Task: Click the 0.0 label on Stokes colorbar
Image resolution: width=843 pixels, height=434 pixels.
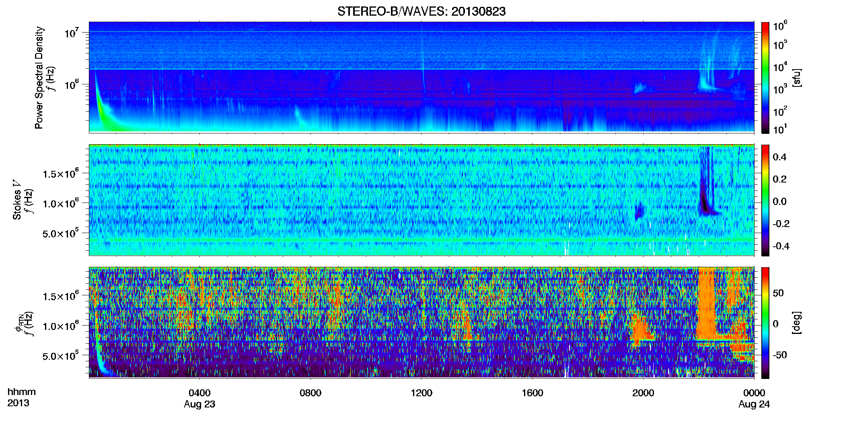Action: (779, 202)
